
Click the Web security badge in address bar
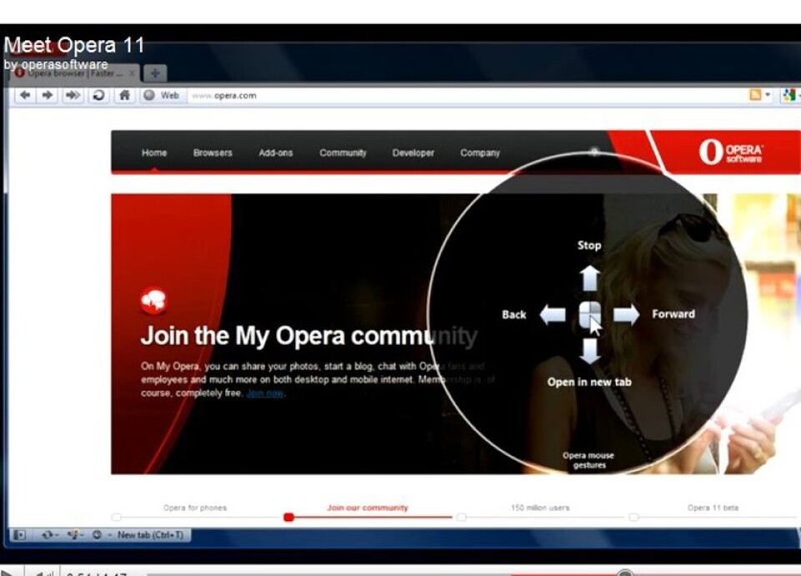click(x=162, y=95)
